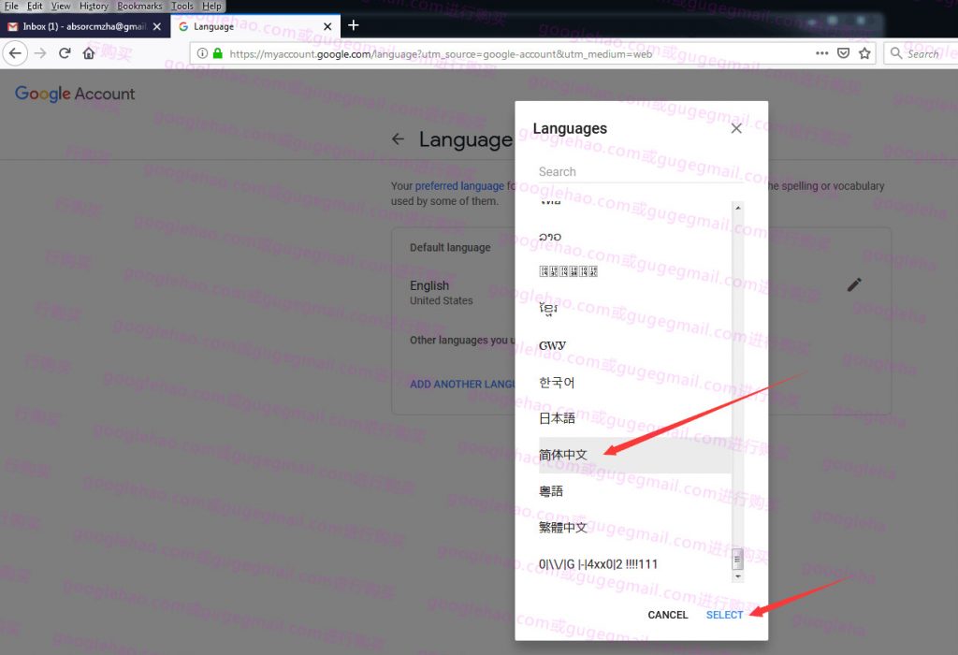Image resolution: width=958 pixels, height=655 pixels.
Task: Select the ລາວ language option
Action: (635, 237)
